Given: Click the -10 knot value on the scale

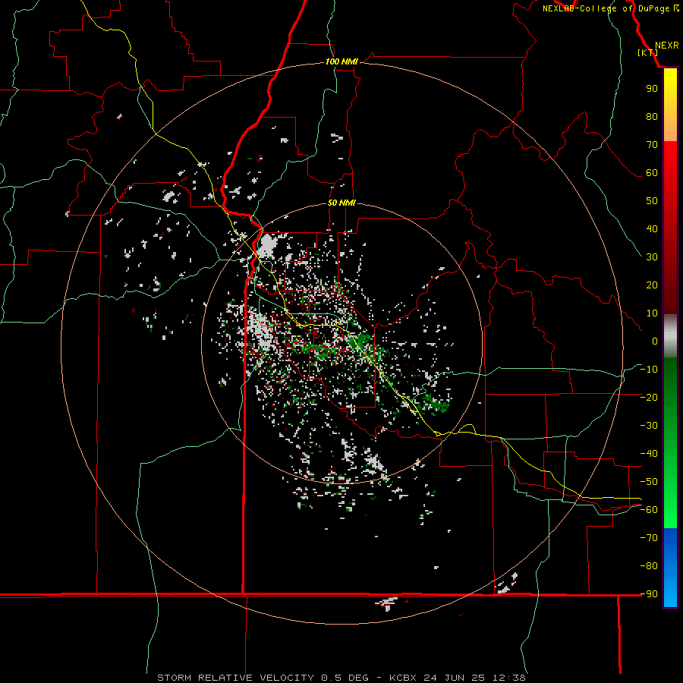Looking at the screenshot, I should (649, 370).
